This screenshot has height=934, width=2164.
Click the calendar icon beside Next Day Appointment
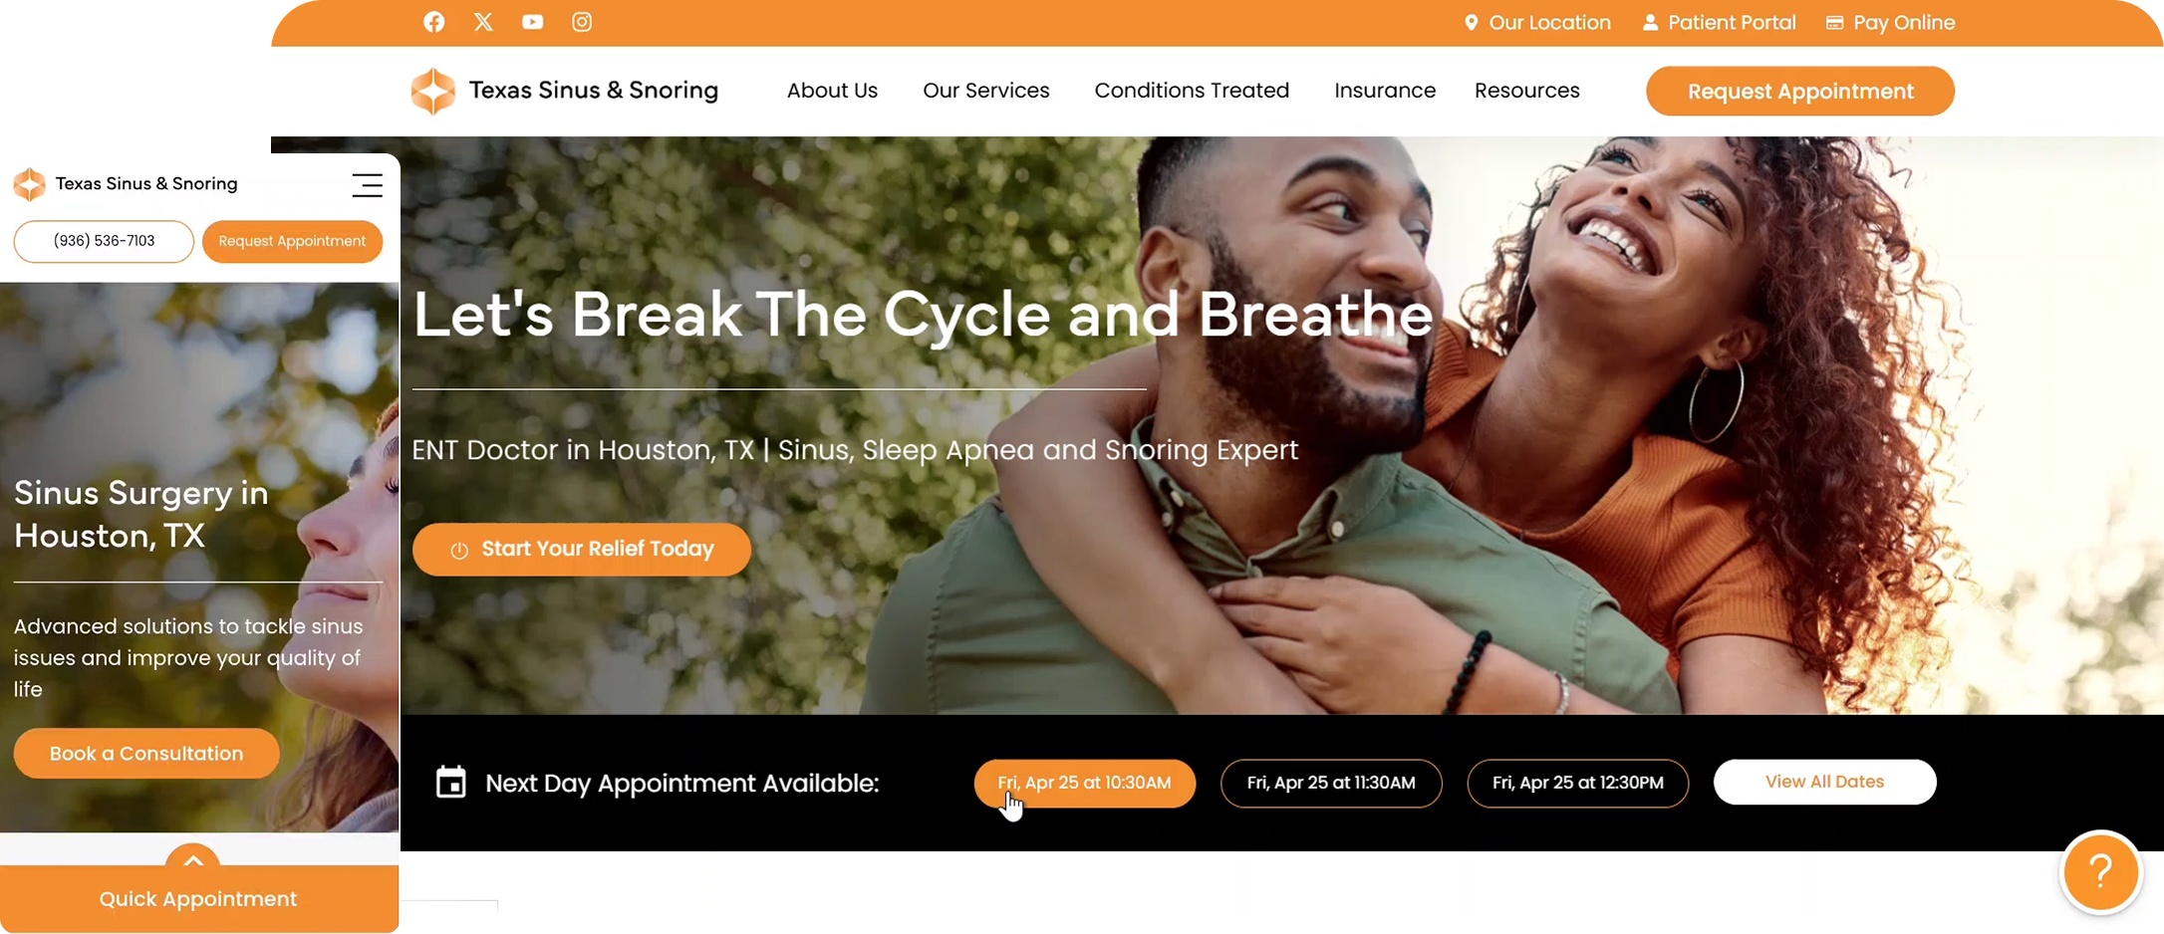[451, 782]
